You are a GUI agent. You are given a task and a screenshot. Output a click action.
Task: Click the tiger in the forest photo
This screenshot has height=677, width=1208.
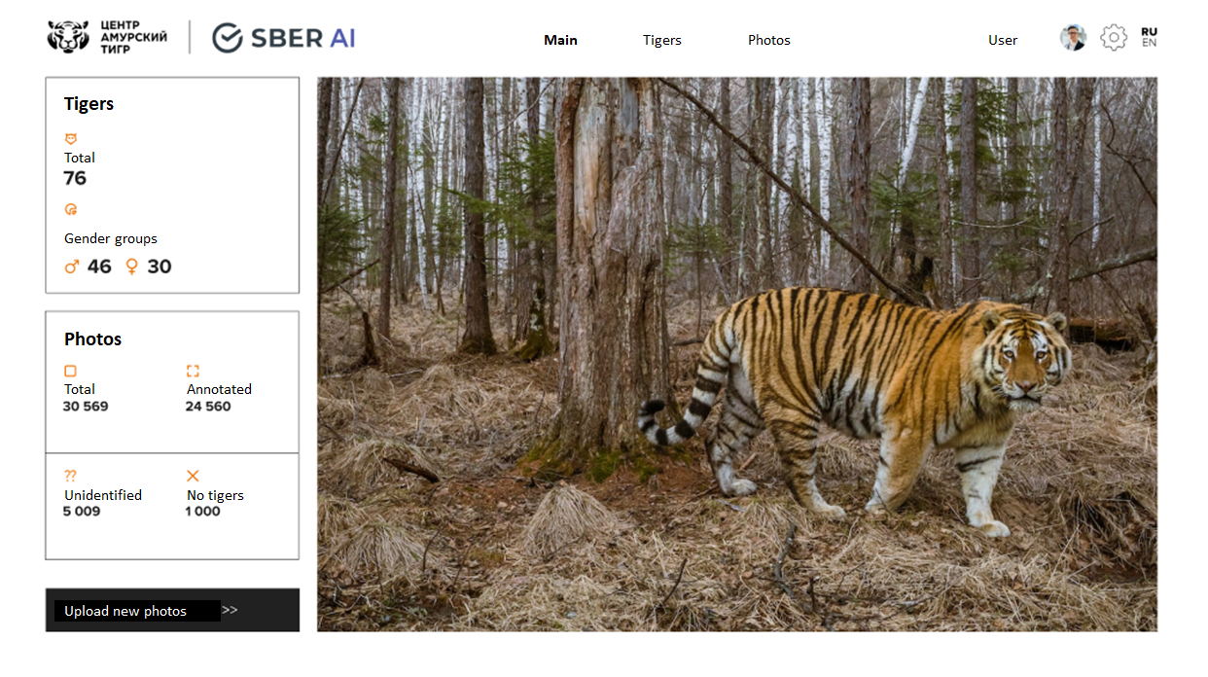[737, 354]
